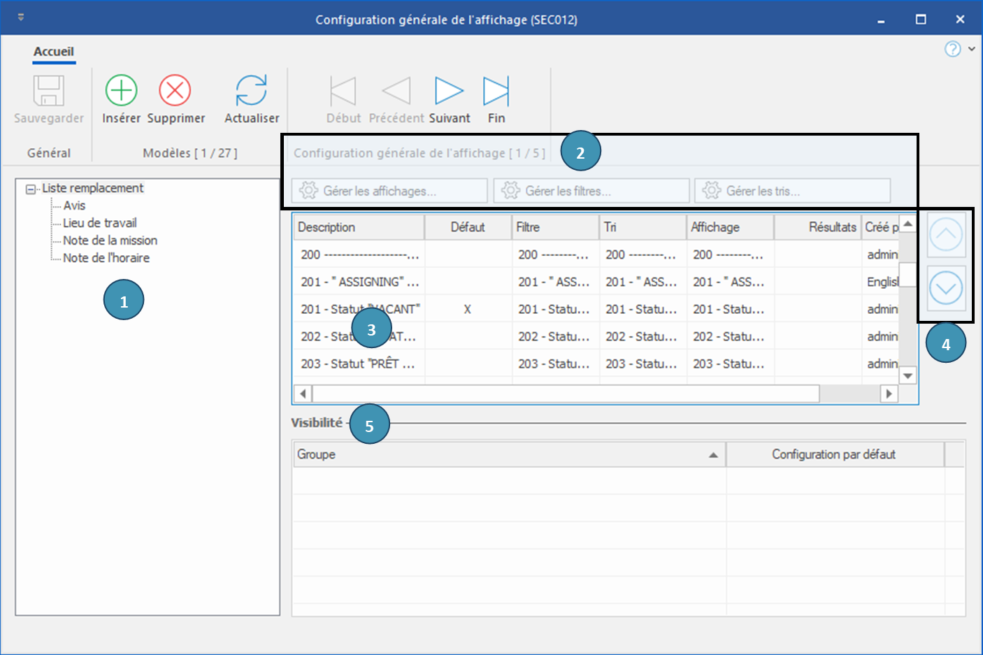Switch to the Accueil ribbon tab

[x=54, y=52]
